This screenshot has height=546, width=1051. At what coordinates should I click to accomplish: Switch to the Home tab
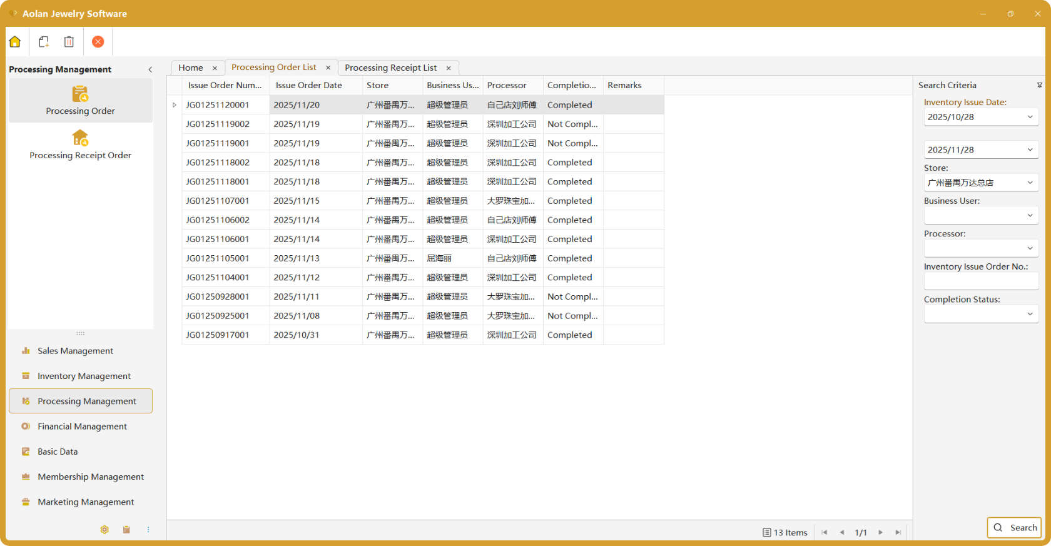coord(191,68)
